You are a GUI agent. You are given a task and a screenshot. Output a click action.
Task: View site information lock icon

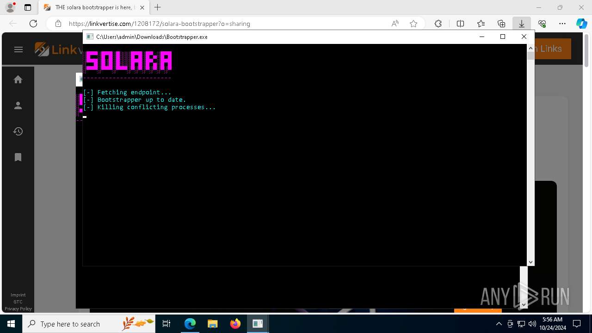click(x=58, y=24)
